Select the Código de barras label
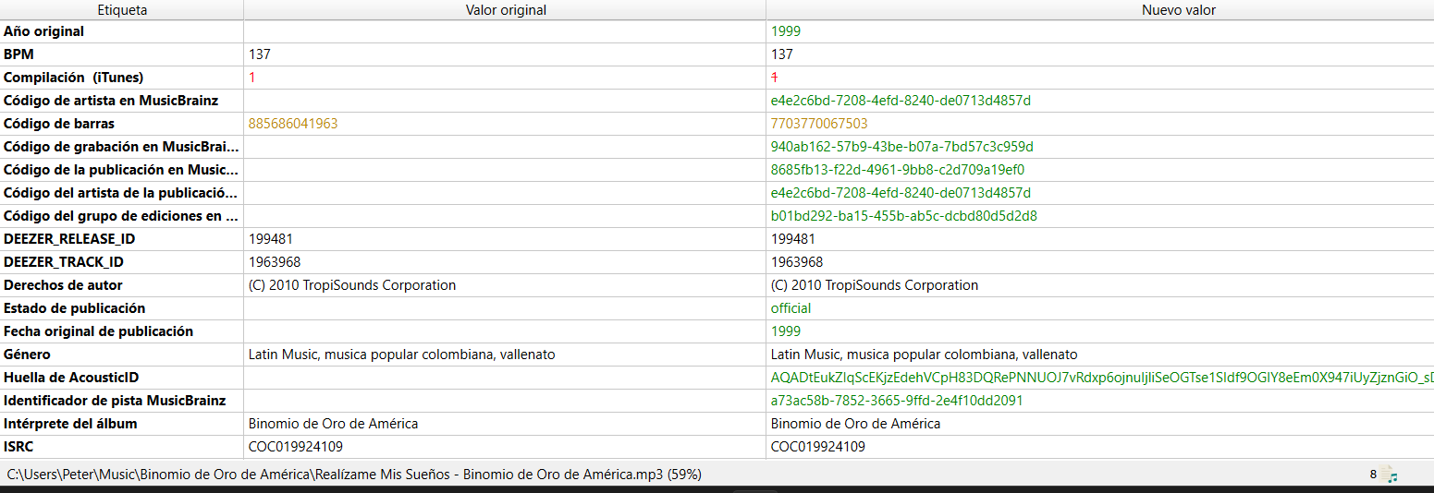This screenshot has height=493, width=1434. (59, 124)
